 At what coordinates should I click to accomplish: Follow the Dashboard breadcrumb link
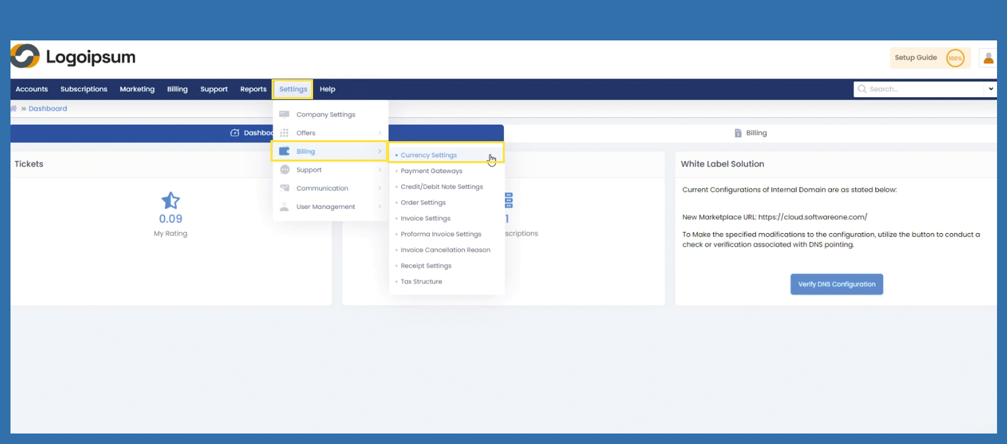[x=48, y=109]
